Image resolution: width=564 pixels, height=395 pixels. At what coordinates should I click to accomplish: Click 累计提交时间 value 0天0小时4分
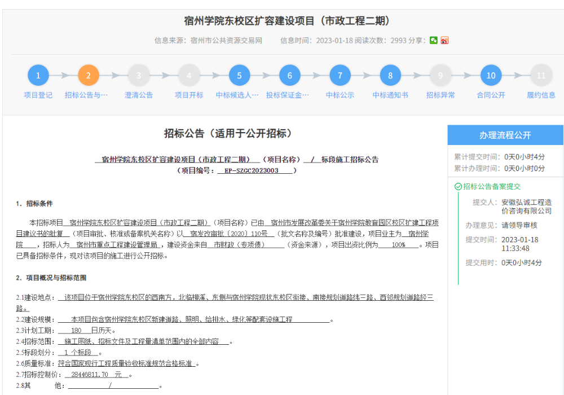coord(525,157)
